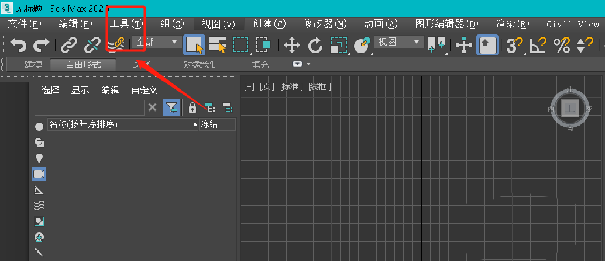Open the 工具(T) menu

(126, 24)
